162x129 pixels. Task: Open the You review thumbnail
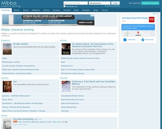tap(7, 86)
